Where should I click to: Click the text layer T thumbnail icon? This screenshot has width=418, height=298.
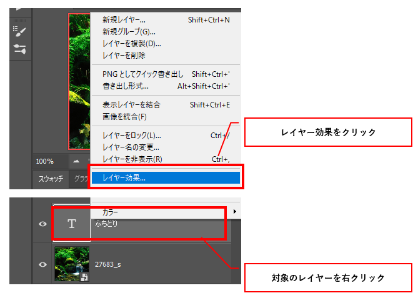pyautogui.click(x=71, y=224)
